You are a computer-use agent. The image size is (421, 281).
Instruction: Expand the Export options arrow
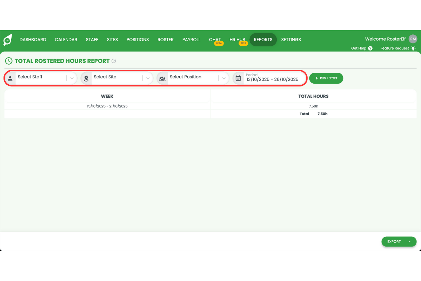pyautogui.click(x=409, y=242)
